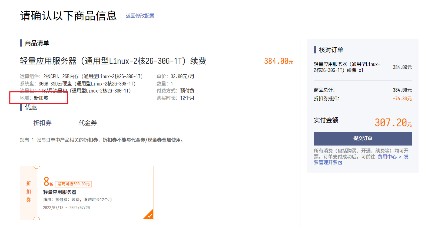Click the 最高可抵500.00元 coupon tag
The width and height of the screenshot is (441, 231).
73,184
